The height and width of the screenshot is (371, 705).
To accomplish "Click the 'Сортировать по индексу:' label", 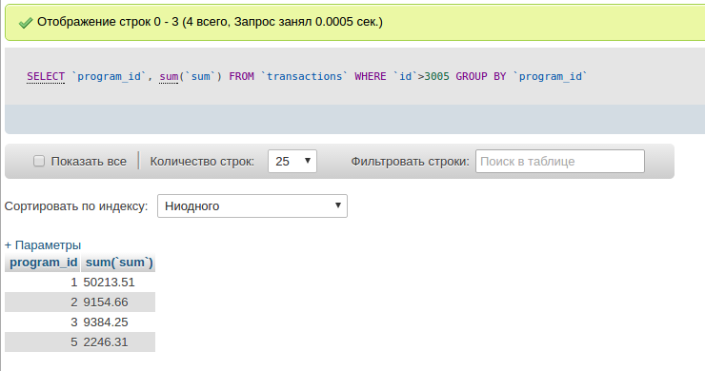I will [x=76, y=206].
